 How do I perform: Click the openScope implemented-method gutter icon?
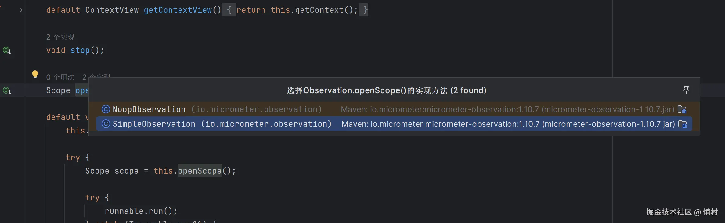pos(7,90)
